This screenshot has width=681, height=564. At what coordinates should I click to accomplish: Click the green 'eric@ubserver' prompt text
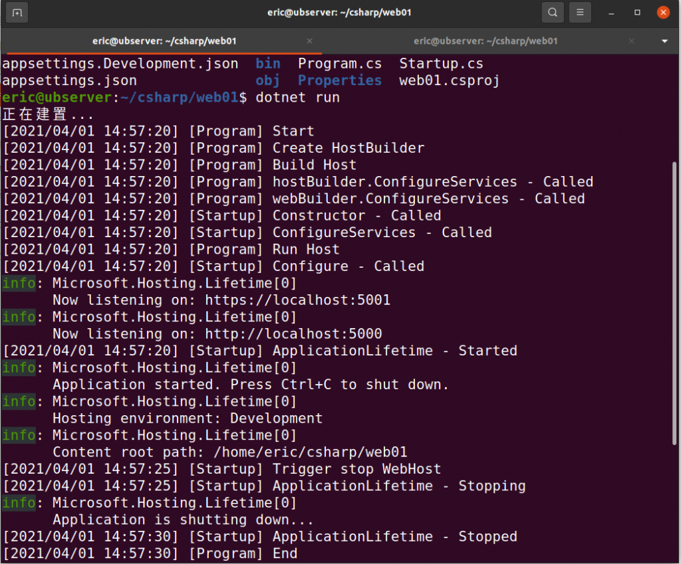click(x=57, y=98)
